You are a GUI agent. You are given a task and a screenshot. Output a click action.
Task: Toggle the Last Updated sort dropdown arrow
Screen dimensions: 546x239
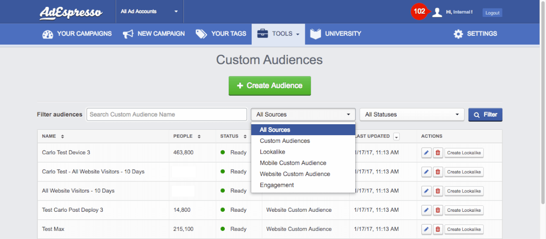point(397,137)
